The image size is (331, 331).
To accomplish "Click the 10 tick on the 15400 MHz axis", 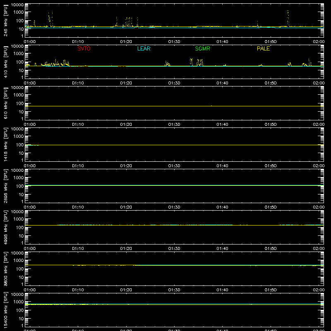I will point(21,319).
